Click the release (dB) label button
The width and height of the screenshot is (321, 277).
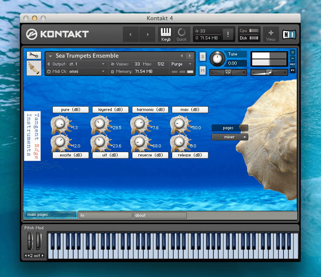point(190,155)
